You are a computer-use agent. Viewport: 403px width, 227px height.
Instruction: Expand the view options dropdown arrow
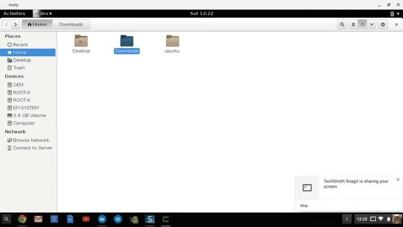372,25
